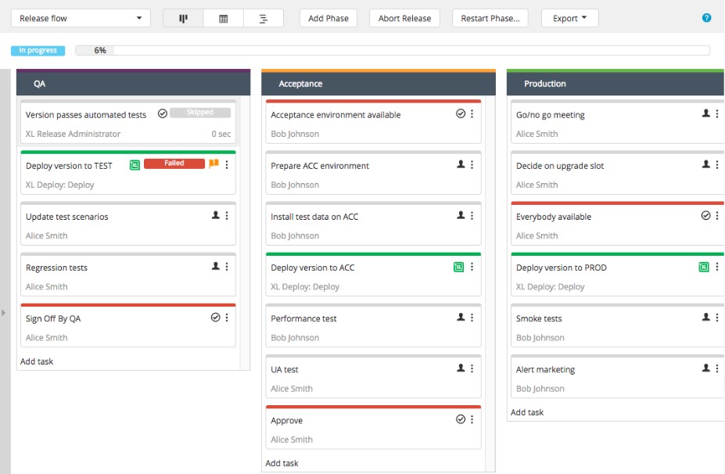Select the Production phase header
Screen dimensions: 725x474
615,84
